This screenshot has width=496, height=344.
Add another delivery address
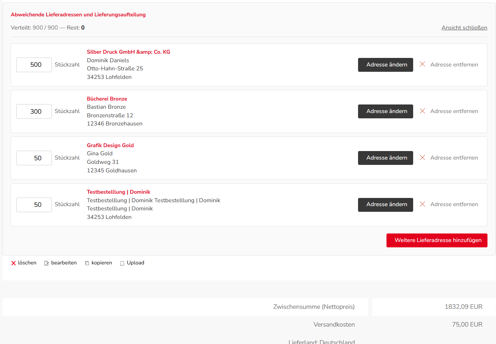[x=437, y=240]
